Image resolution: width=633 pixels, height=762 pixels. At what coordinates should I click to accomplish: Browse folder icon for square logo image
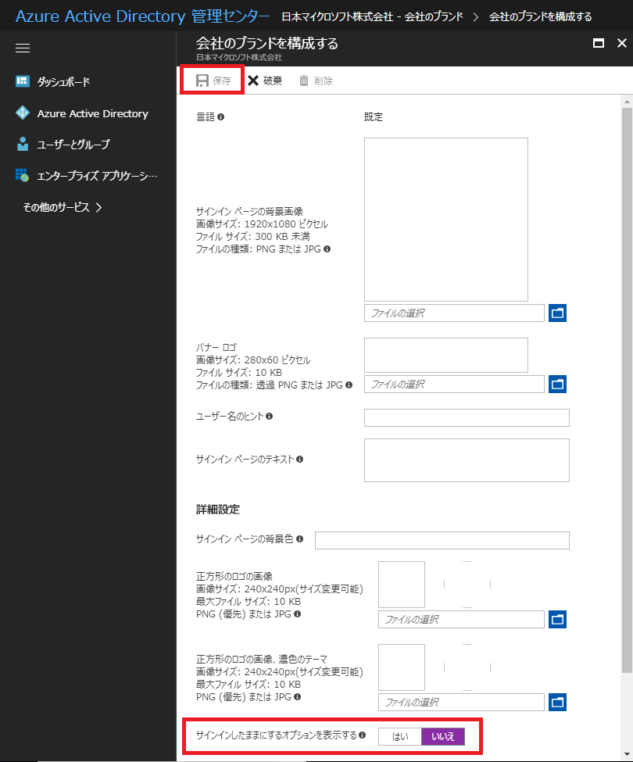coord(557,619)
